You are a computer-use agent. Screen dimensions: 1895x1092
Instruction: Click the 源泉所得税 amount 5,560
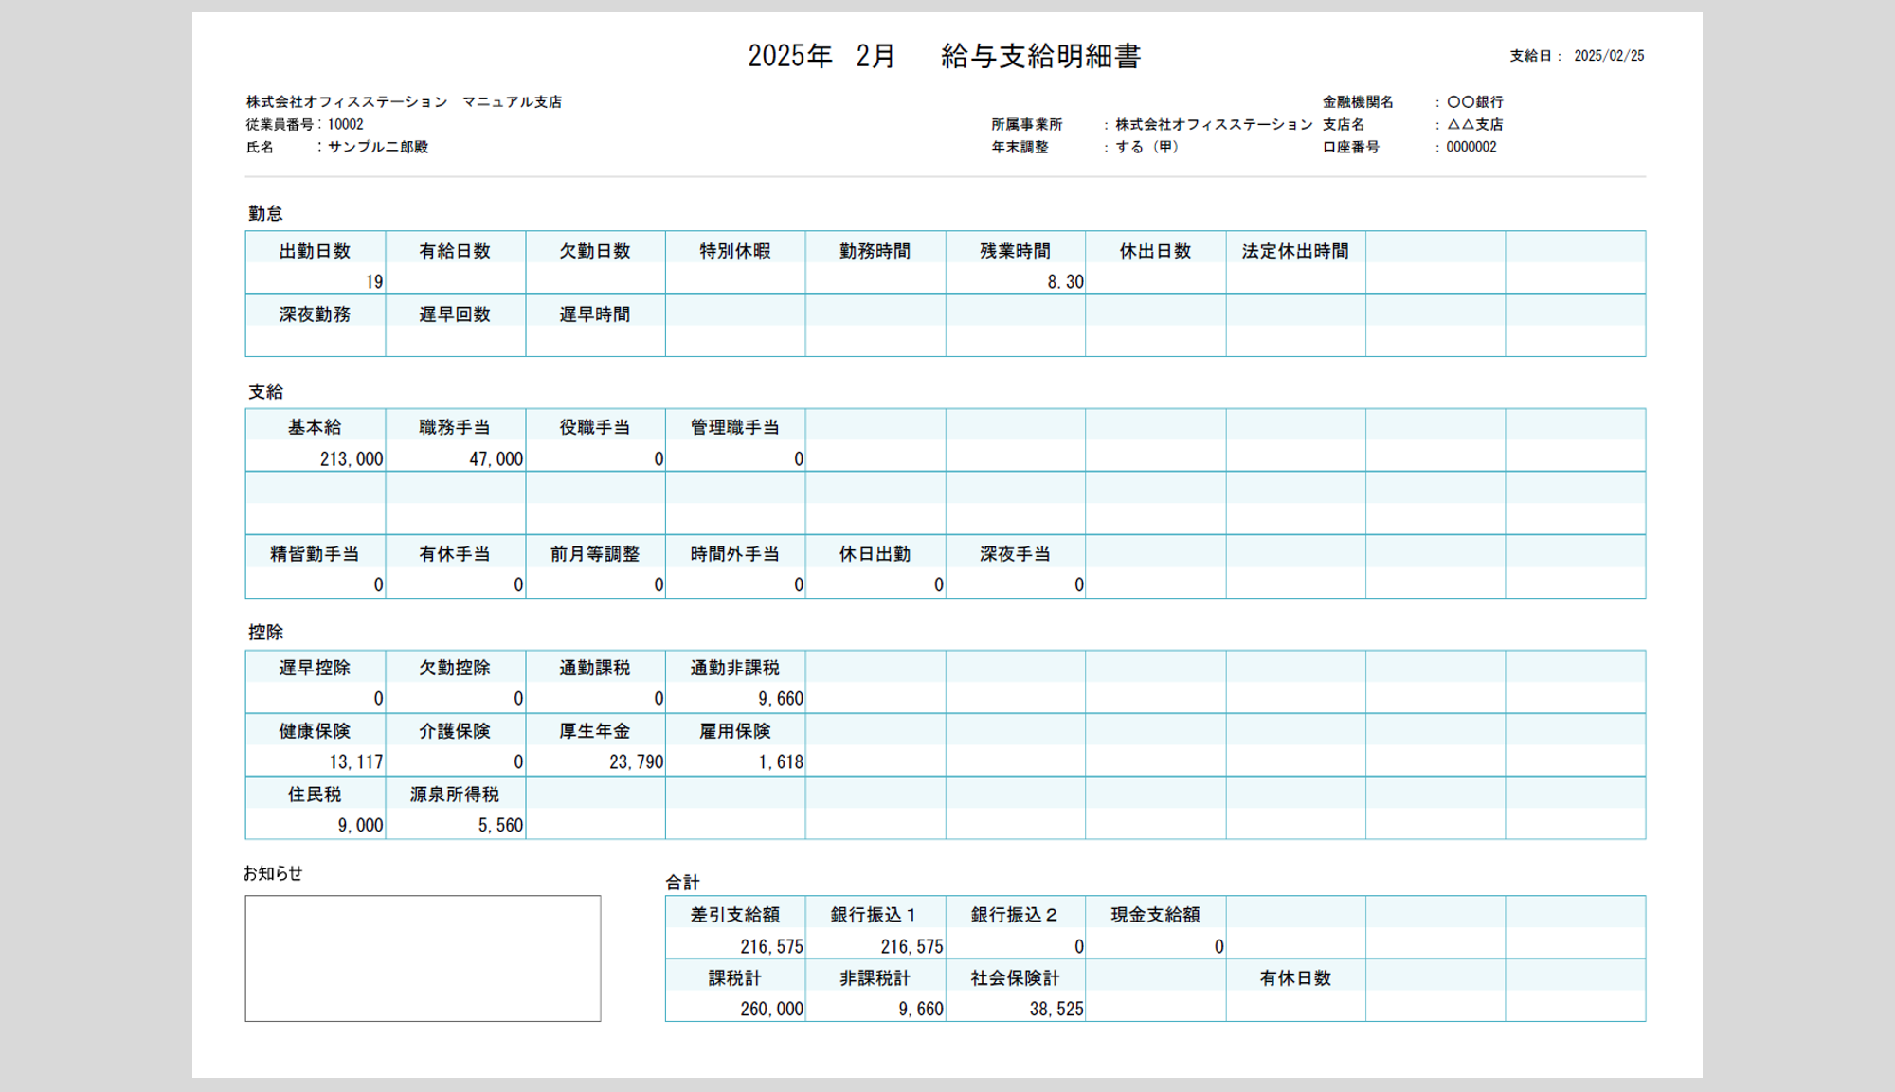(x=499, y=826)
